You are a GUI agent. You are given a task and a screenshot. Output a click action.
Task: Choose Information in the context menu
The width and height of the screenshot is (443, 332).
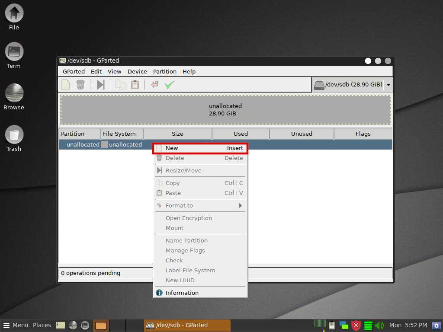pos(182,293)
